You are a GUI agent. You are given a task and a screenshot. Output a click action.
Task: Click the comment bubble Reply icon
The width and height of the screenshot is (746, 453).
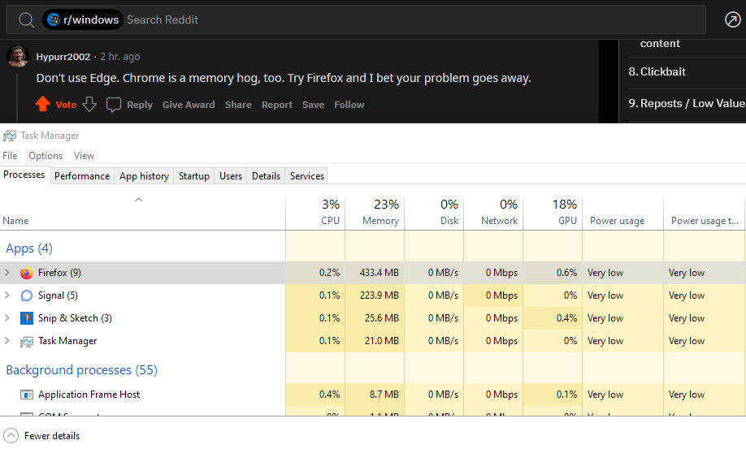click(115, 105)
